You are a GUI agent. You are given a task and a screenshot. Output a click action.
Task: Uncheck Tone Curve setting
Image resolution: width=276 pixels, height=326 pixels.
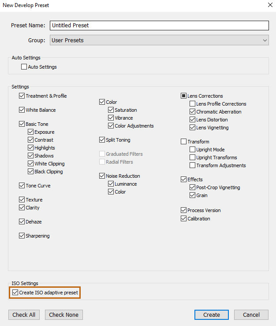(x=22, y=186)
